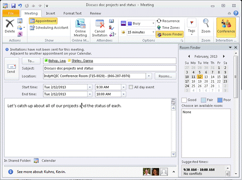Screen dimensions: 242x180
Task: Open the Start time date picker
Action: (x=90, y=87)
